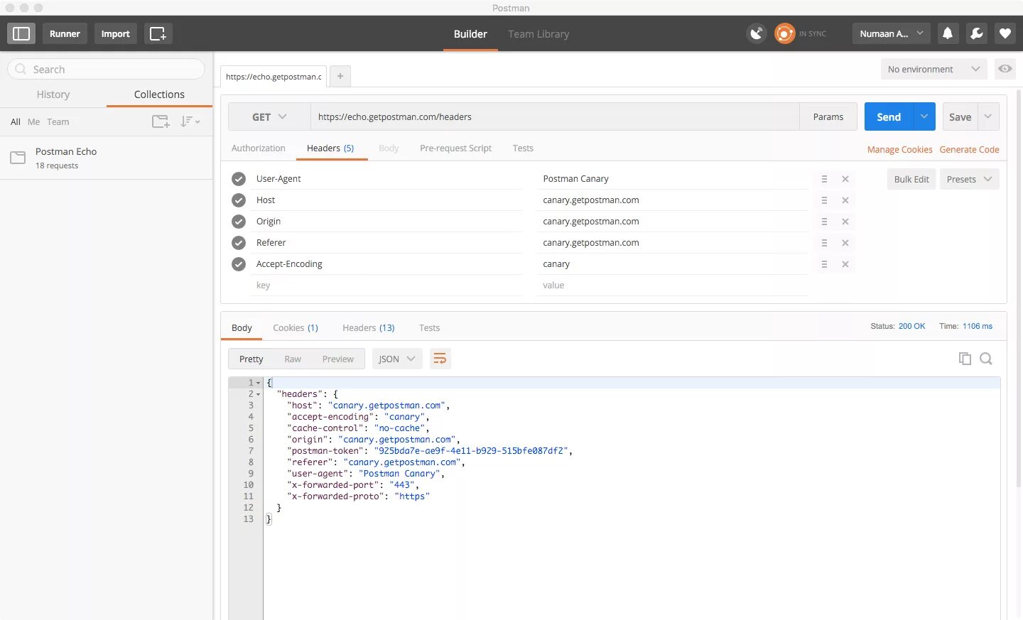Delete the Host header row
The width and height of the screenshot is (1023, 620).
[845, 200]
